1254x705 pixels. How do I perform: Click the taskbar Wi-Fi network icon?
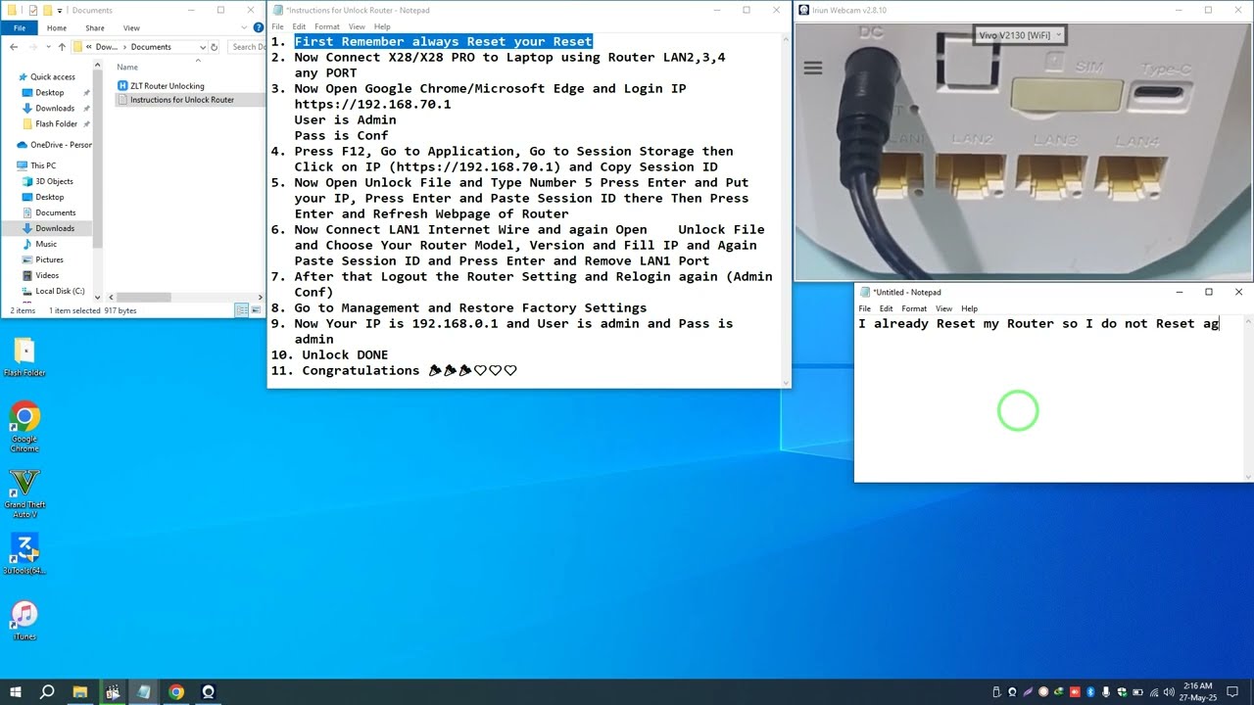(x=1153, y=692)
